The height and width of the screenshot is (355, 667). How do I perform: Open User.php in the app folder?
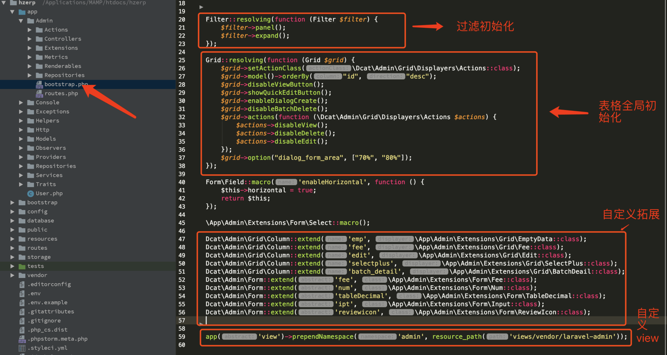click(x=49, y=193)
